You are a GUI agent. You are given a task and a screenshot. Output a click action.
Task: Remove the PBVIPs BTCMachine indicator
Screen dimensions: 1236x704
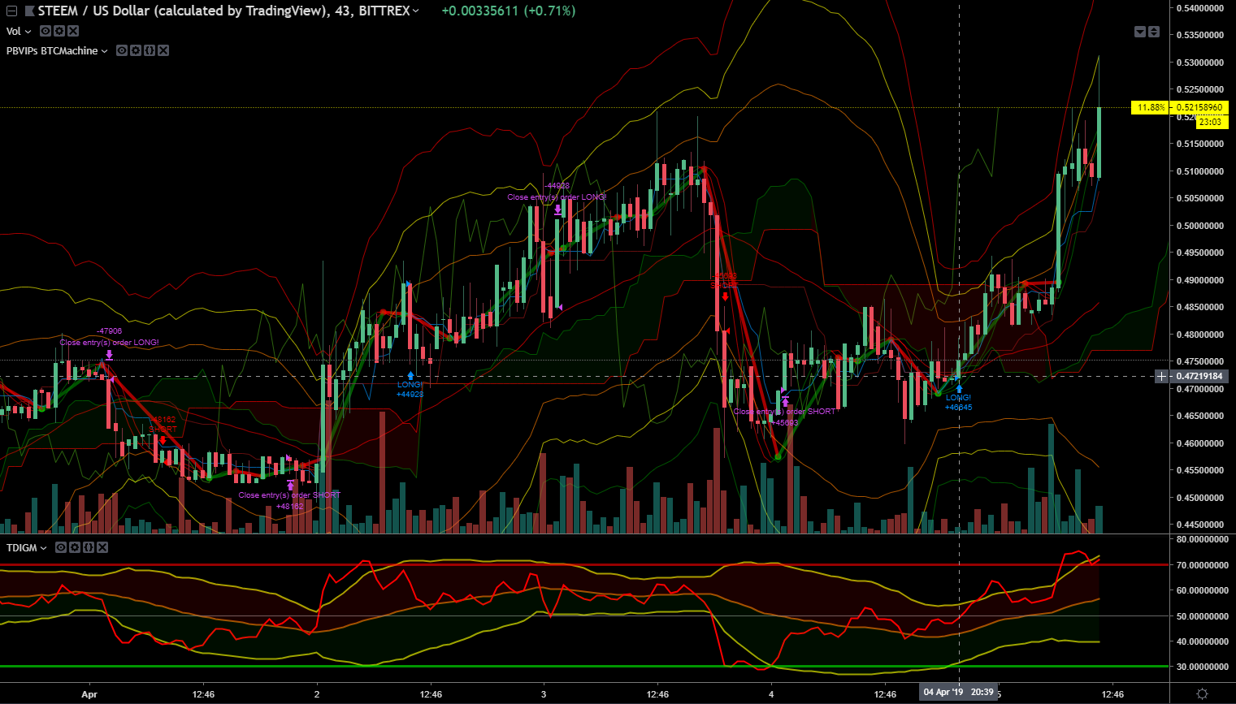tap(163, 50)
